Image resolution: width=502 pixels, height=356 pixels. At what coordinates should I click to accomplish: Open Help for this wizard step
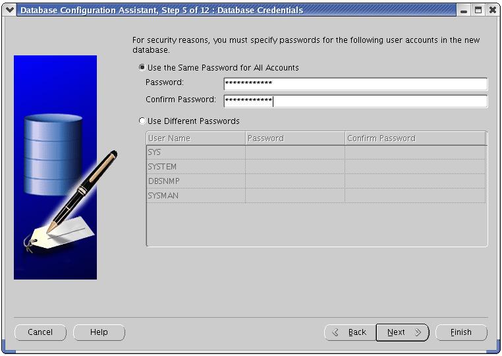99,332
